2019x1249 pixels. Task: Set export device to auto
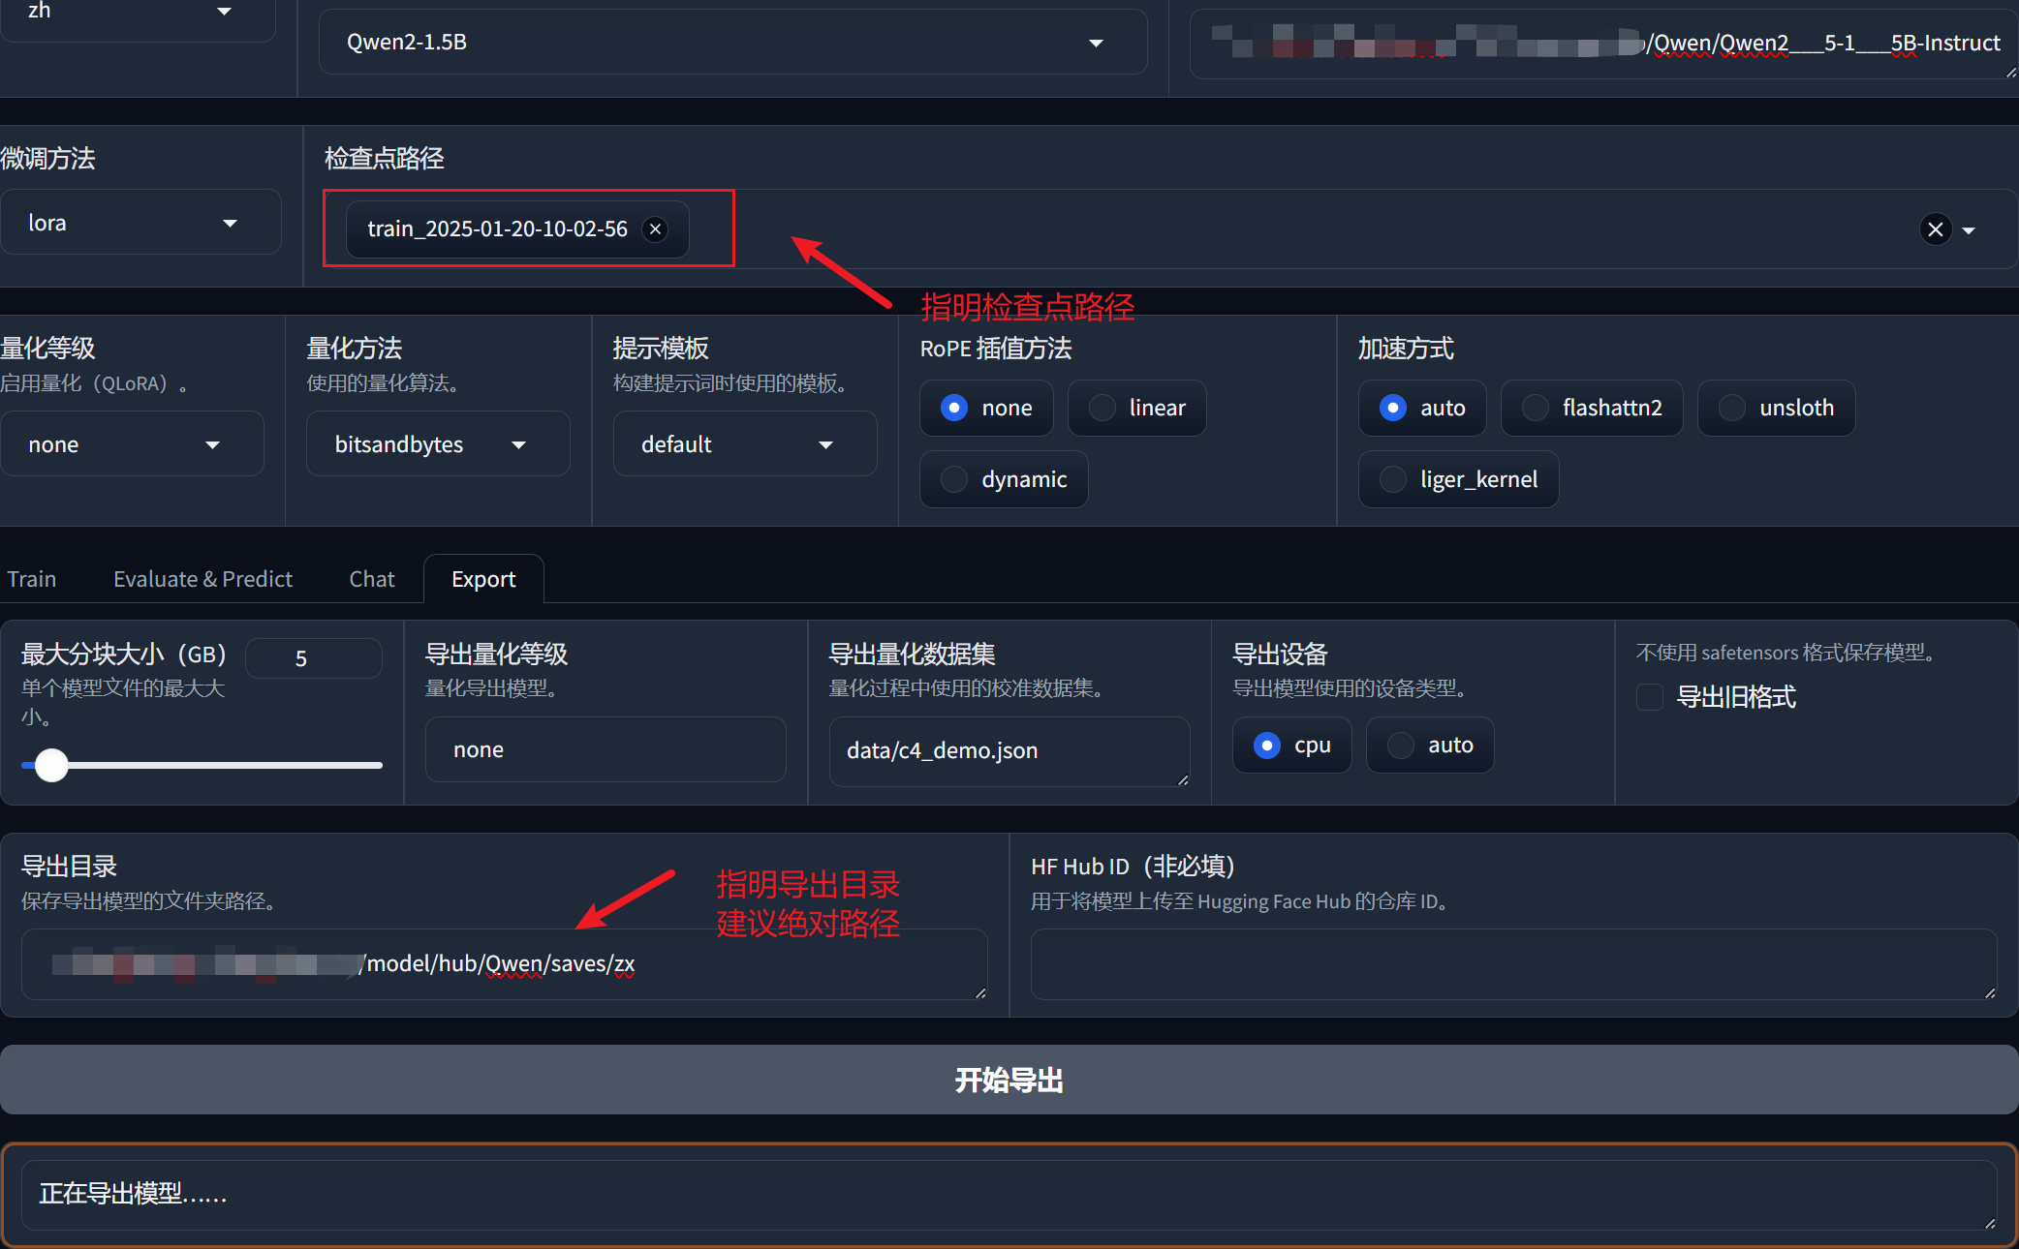coord(1401,746)
